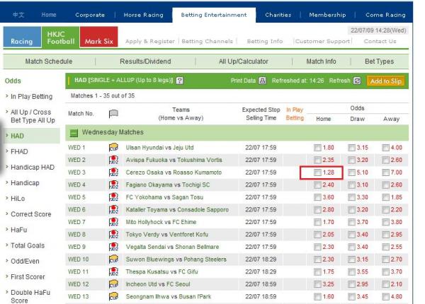Image resolution: width=425 pixels, height=304 pixels.
Task: Select Away odds 1.85 checkbox for WED 5
Action: pos(386,197)
